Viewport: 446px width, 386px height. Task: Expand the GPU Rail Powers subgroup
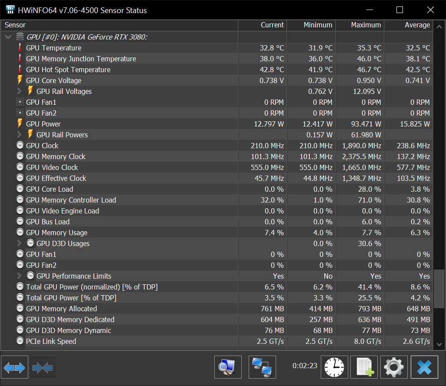[x=19, y=135]
